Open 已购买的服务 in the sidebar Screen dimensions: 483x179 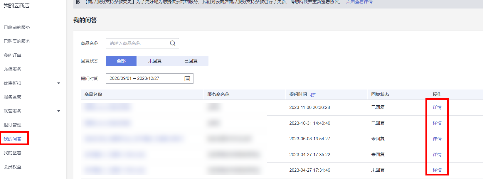pos(17,41)
